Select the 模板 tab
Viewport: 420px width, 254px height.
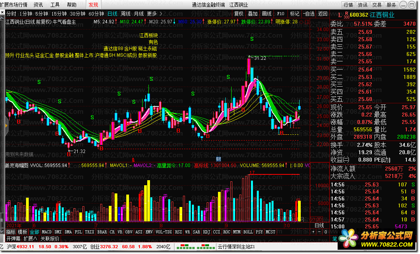click(23, 232)
